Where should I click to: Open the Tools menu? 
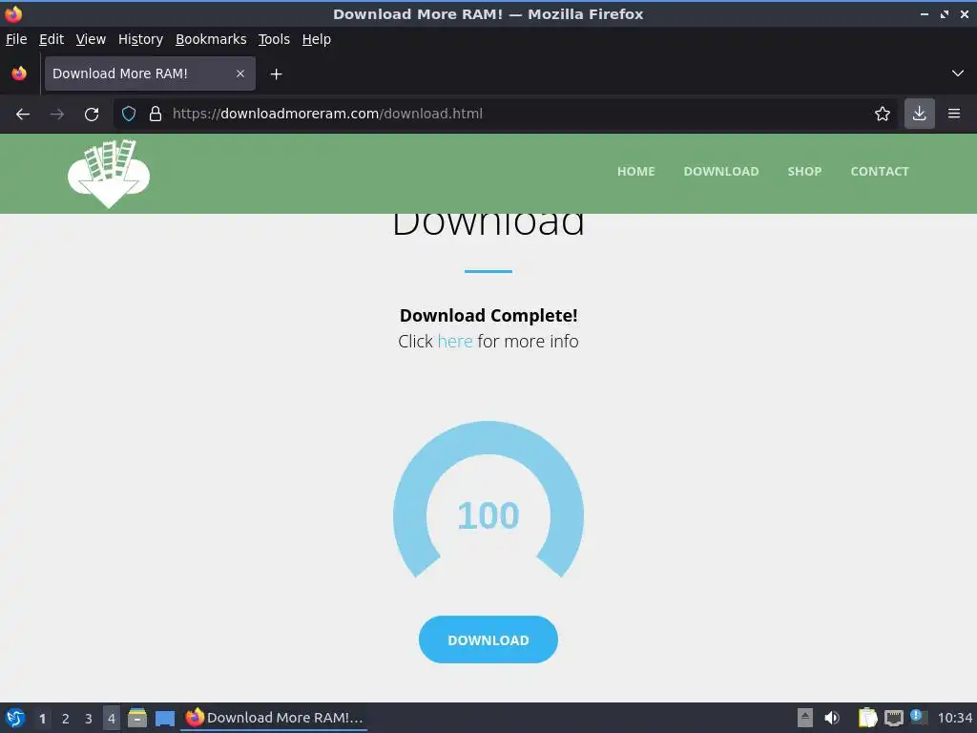(274, 39)
